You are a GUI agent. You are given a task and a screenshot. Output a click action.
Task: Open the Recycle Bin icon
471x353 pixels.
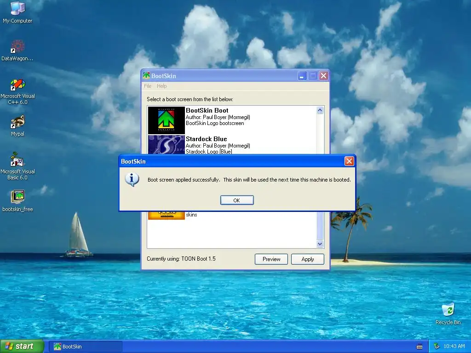click(x=448, y=313)
